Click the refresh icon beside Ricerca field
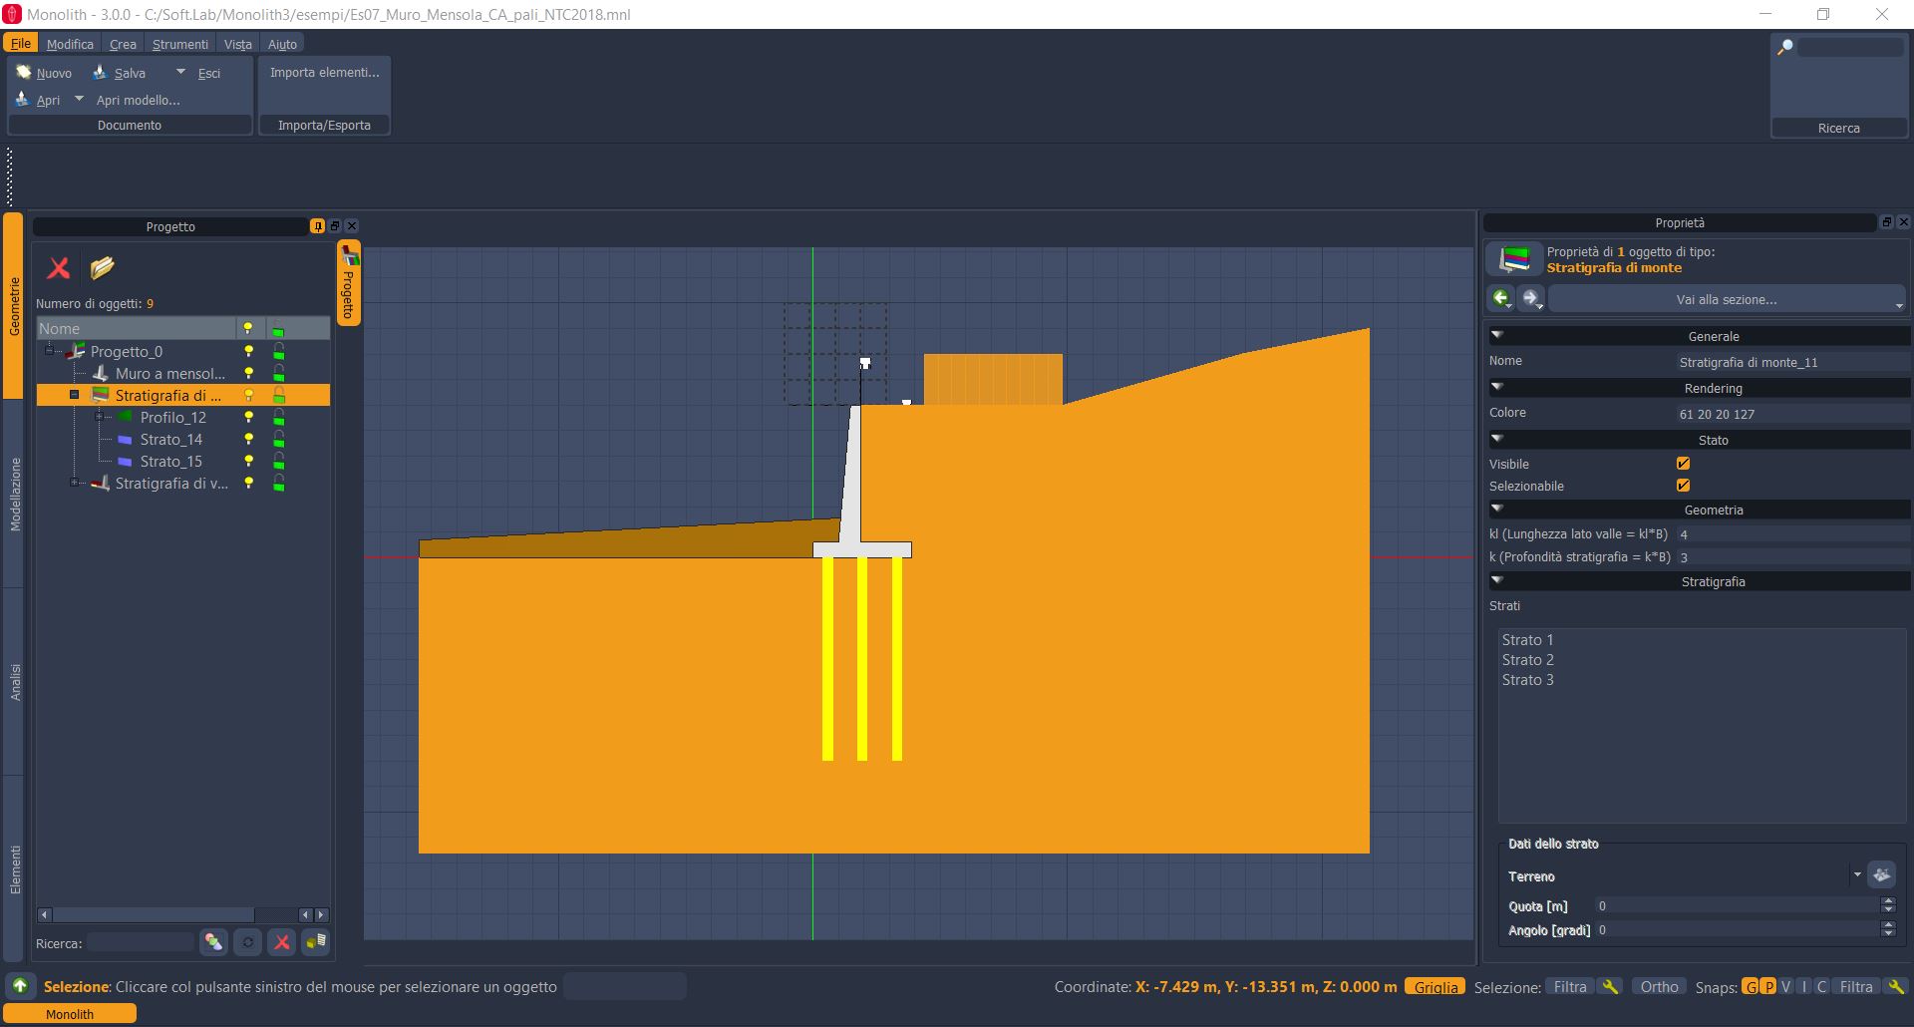This screenshot has height=1027, width=1914. (247, 942)
